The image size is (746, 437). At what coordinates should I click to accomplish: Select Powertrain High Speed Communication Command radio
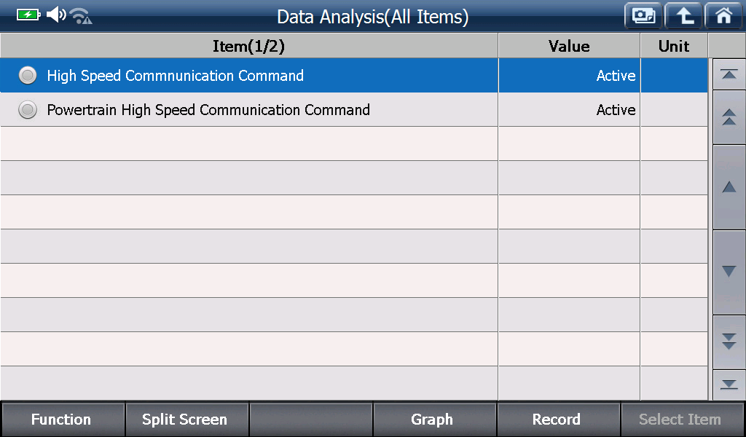pos(28,109)
